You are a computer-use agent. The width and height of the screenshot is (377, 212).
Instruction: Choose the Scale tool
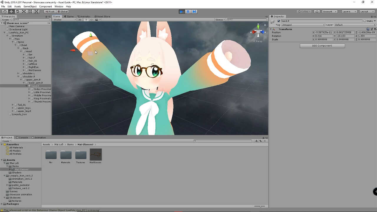(24, 11)
